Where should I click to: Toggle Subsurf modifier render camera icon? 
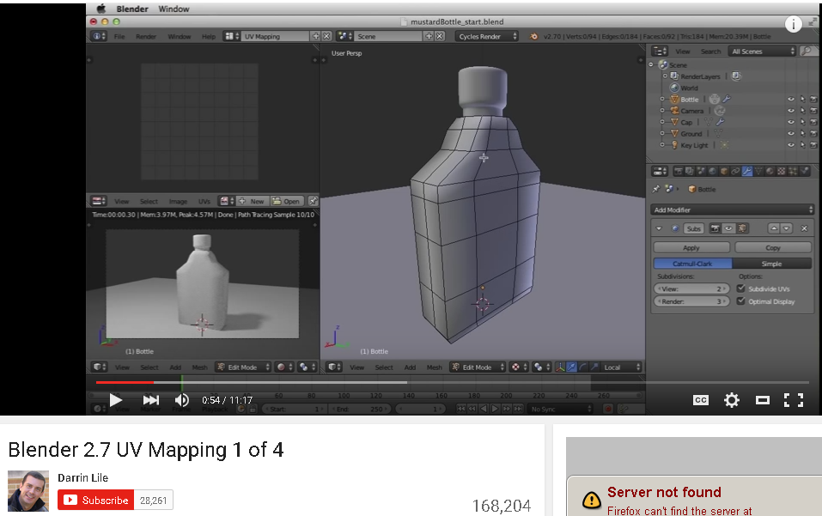715,228
